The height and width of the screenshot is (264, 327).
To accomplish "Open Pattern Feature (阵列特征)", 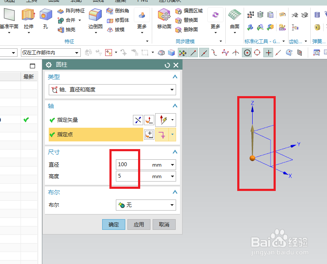I will (x=71, y=11).
